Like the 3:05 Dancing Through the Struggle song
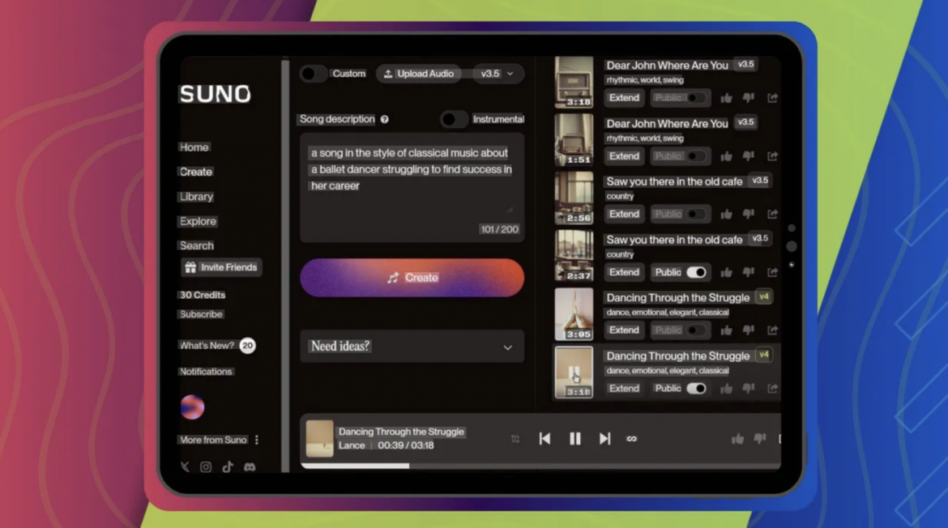The image size is (948, 528). pyautogui.click(x=726, y=330)
